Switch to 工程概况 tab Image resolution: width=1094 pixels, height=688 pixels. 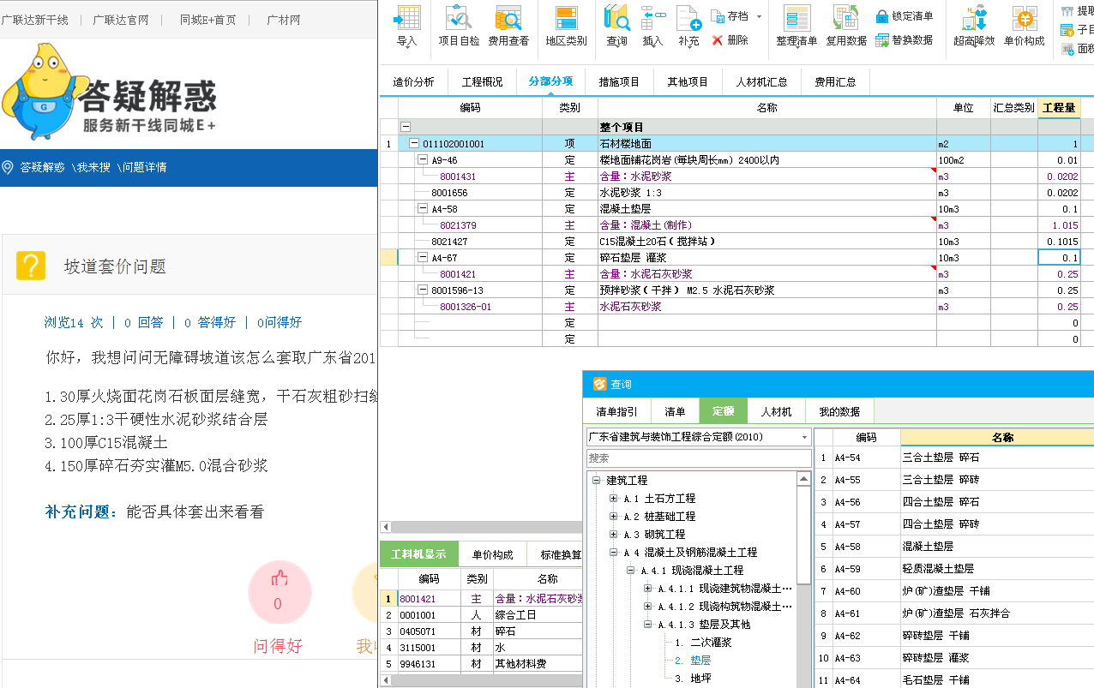(482, 82)
